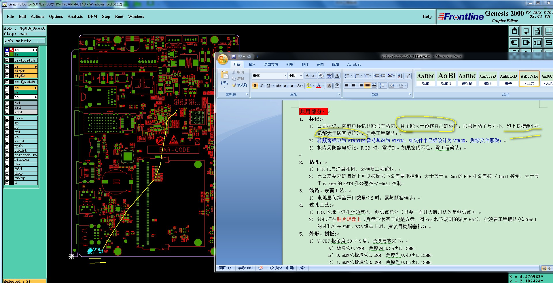The height and width of the screenshot is (283, 553).
Task: Click the enclosed character (字) icon
Action: click(337, 86)
